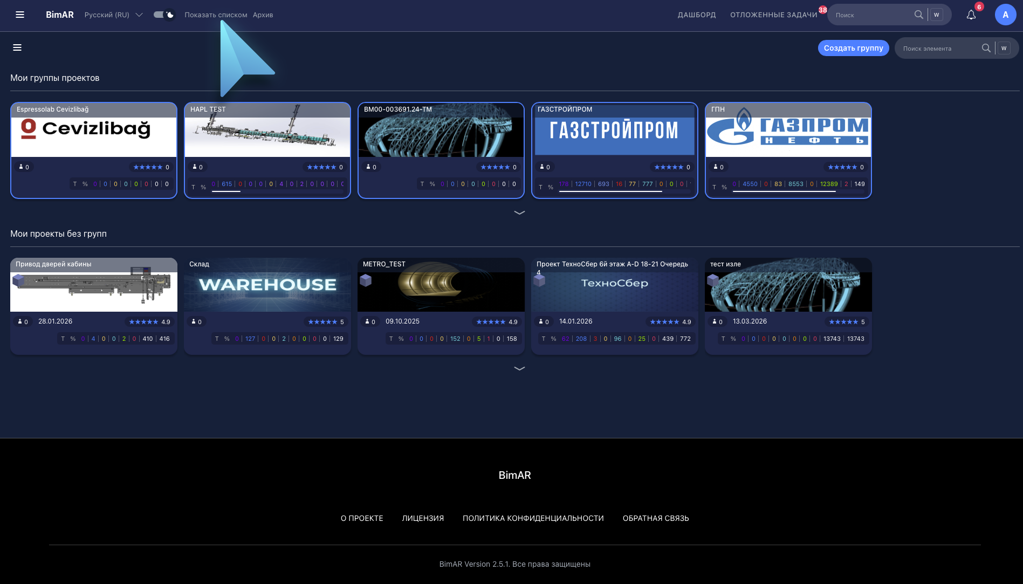Click the progress bar on ГПН card

(x=798, y=191)
